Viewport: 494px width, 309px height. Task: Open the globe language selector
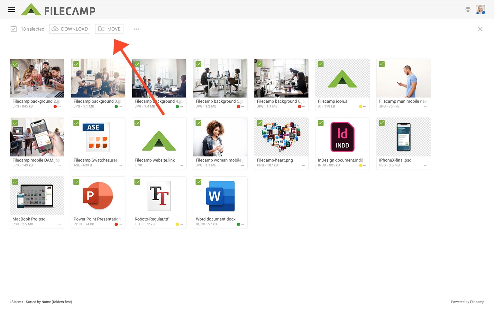coord(468,10)
